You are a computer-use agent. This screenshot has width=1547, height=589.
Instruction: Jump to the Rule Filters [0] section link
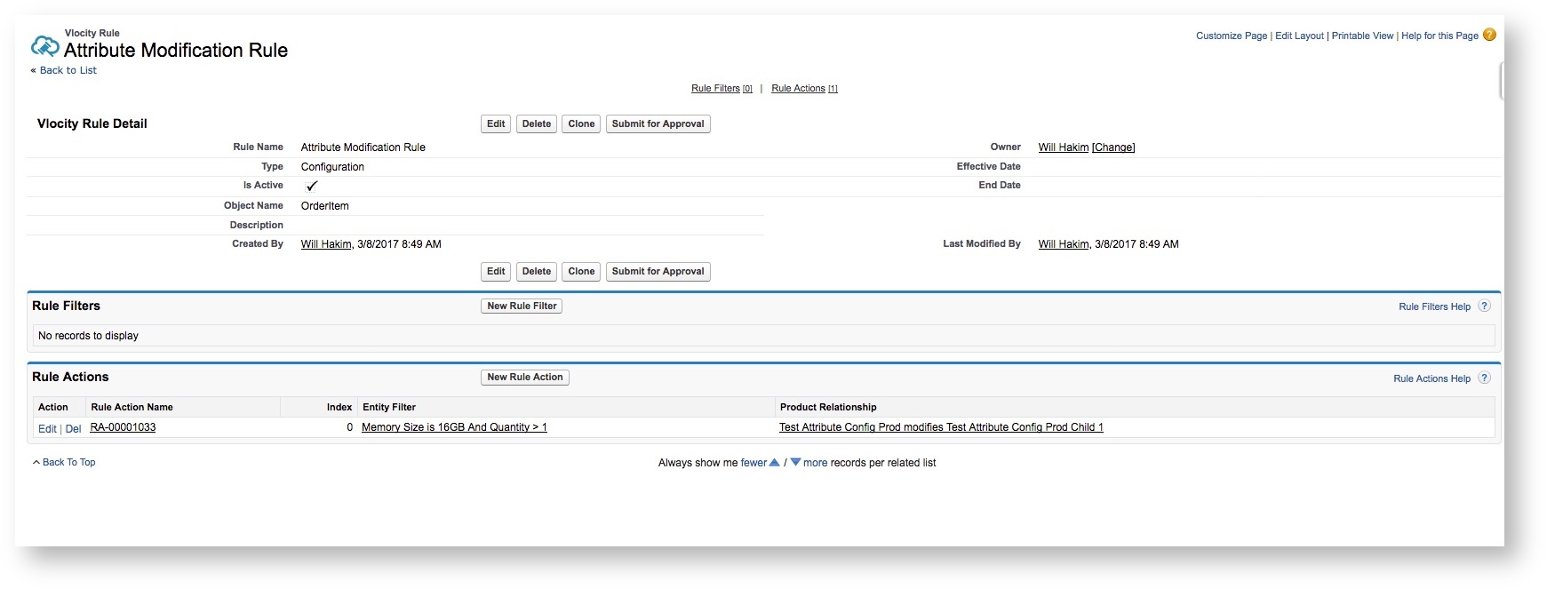click(722, 88)
